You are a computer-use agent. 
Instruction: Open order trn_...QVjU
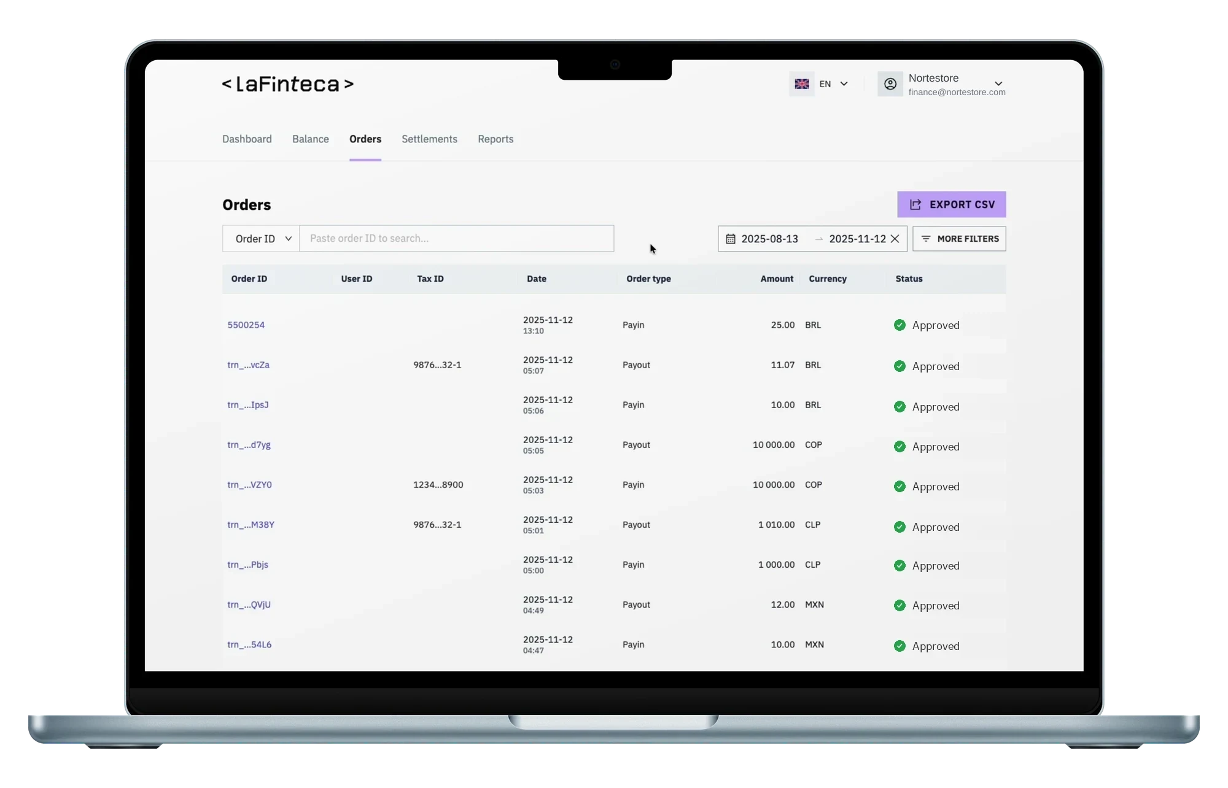click(249, 605)
